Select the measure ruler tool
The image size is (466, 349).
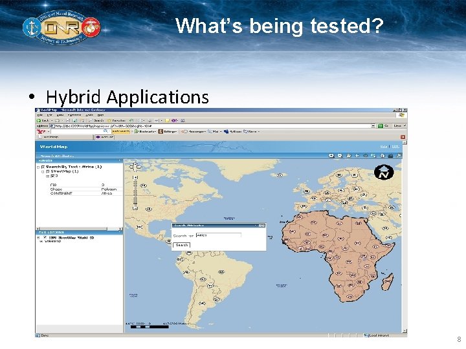pyautogui.click(x=391, y=156)
